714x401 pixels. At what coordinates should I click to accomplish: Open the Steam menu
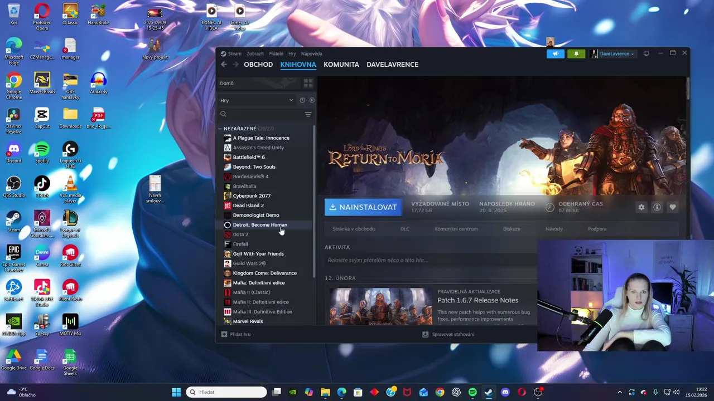pyautogui.click(x=235, y=53)
